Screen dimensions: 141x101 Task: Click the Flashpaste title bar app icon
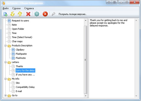(x=4, y=3)
